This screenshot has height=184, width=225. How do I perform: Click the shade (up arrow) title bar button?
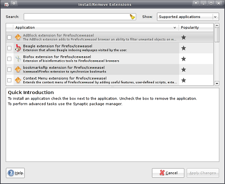(x=196, y=3)
